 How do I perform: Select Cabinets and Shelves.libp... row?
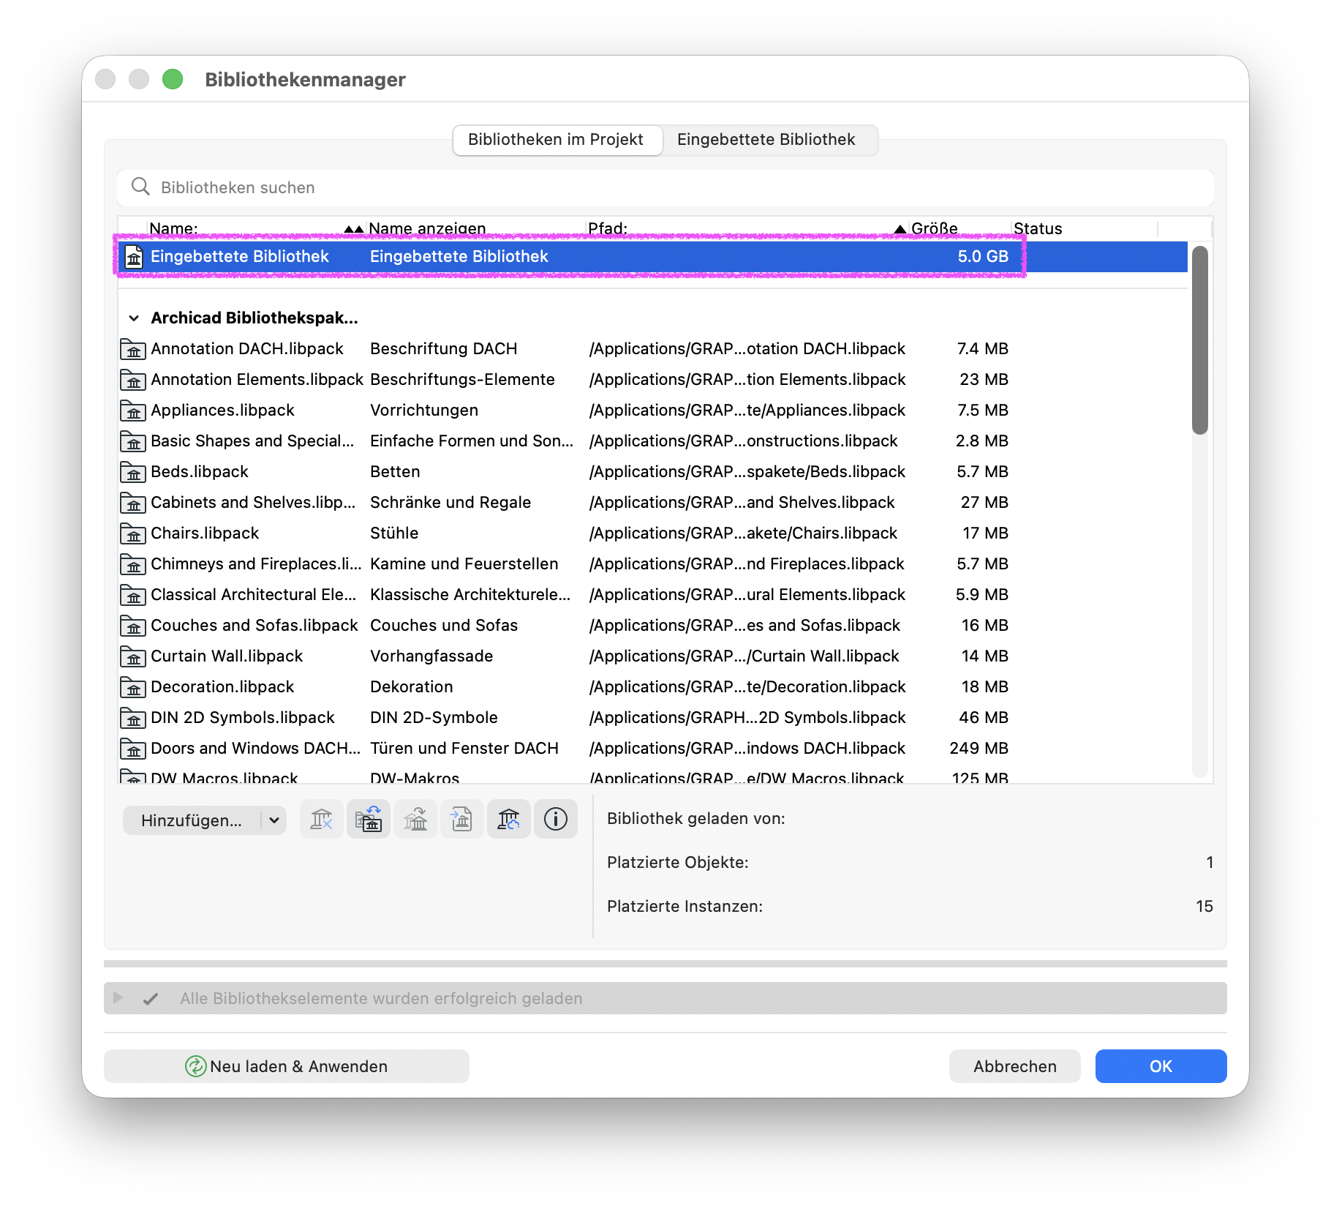click(x=653, y=503)
